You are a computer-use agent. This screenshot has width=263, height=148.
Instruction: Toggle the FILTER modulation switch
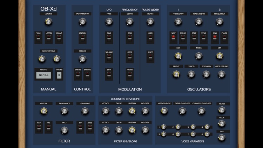coord(130,75)
